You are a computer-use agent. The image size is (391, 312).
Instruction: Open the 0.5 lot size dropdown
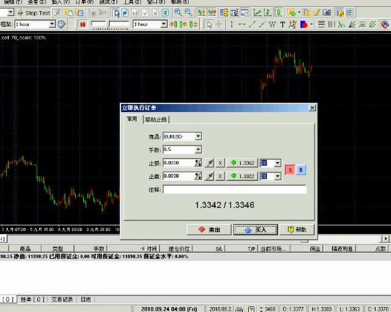click(x=198, y=149)
